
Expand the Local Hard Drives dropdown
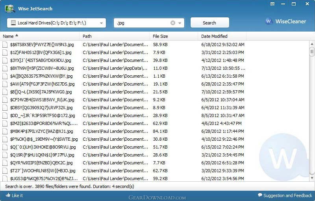pos(102,23)
